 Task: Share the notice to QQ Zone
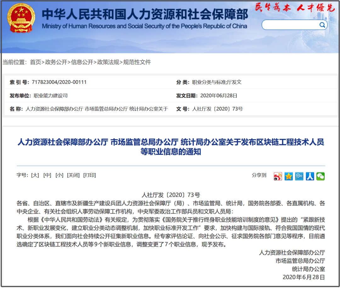click(x=288, y=177)
